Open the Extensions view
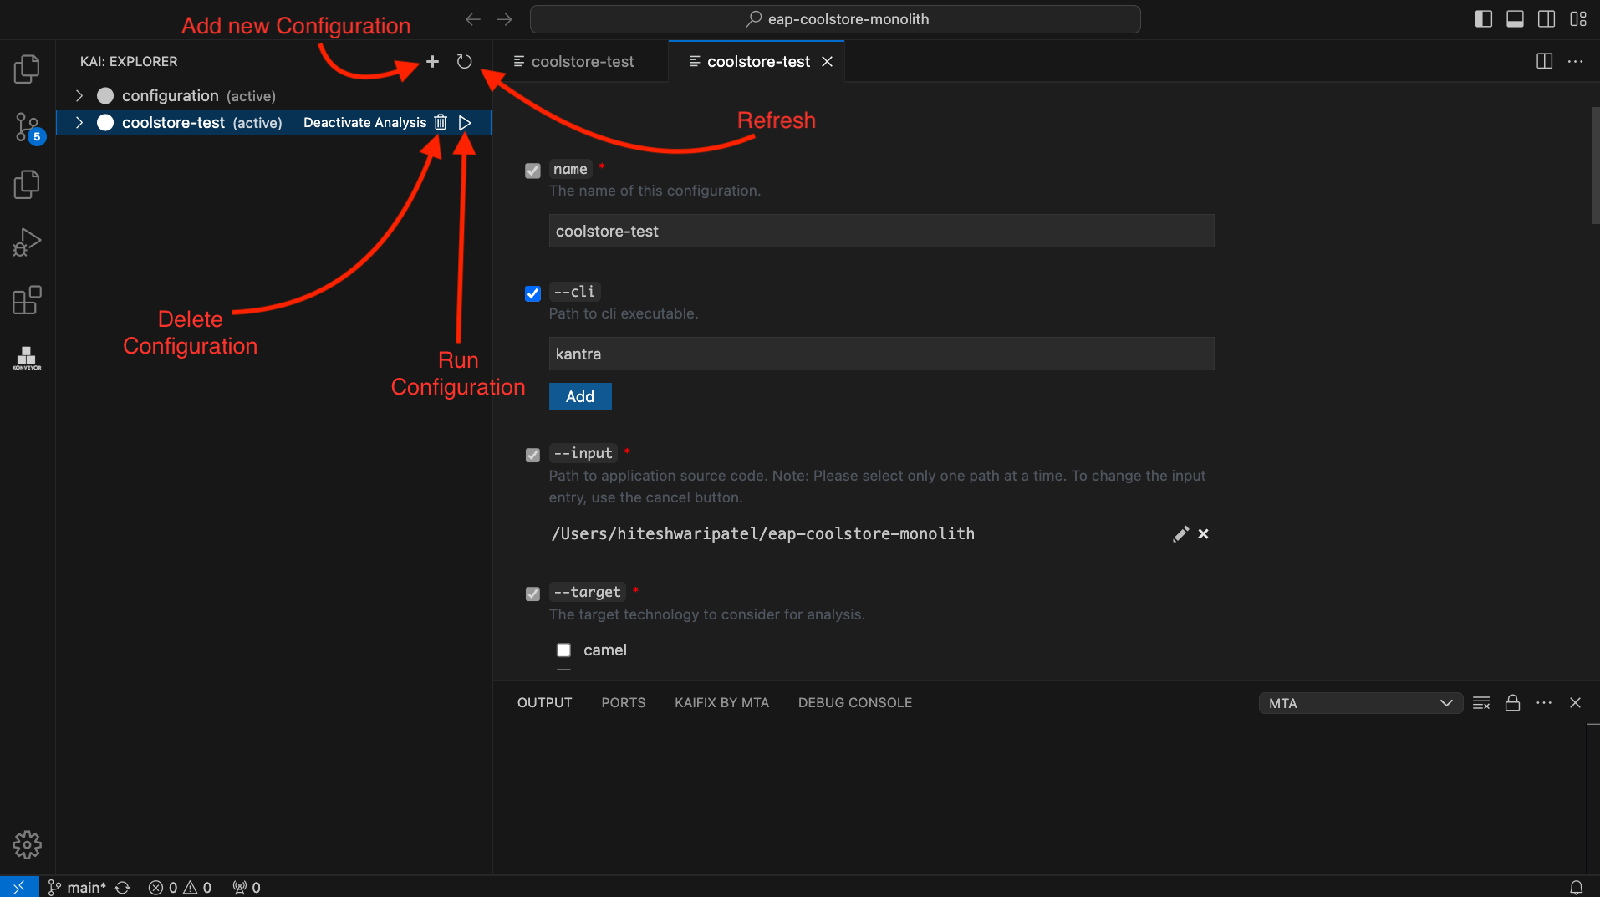Image resolution: width=1600 pixels, height=897 pixels. point(27,300)
